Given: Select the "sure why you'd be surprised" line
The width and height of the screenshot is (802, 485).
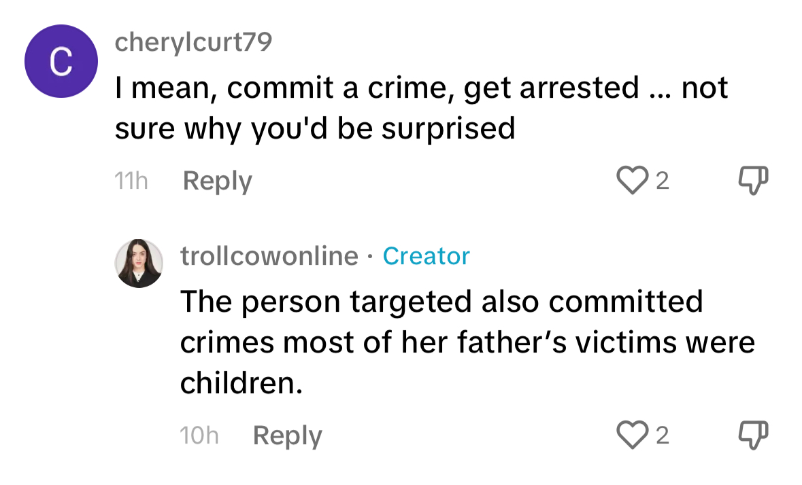Looking at the screenshot, I should [x=314, y=128].
